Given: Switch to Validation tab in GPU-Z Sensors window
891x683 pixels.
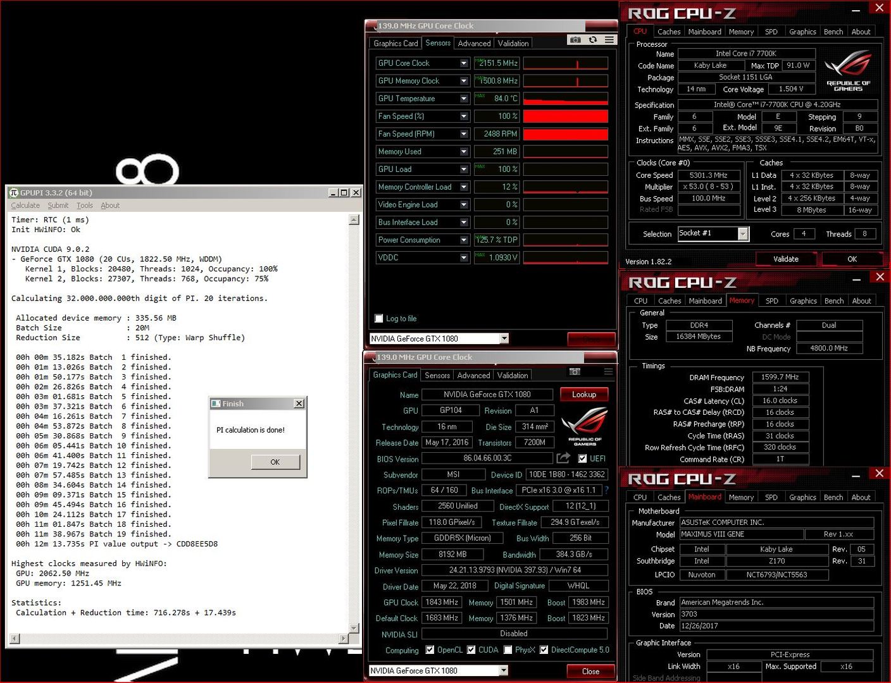Looking at the screenshot, I should (x=513, y=44).
